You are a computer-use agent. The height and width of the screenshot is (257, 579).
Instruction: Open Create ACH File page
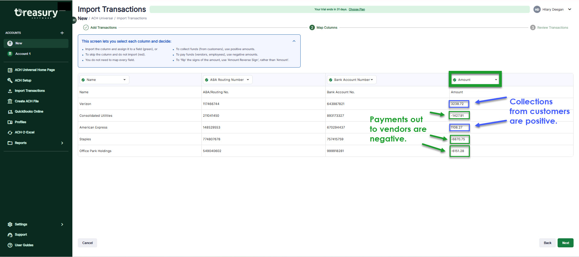point(27,101)
